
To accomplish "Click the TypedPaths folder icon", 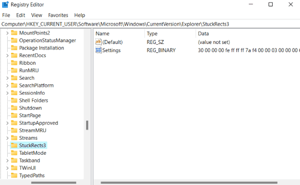I will (14, 175).
